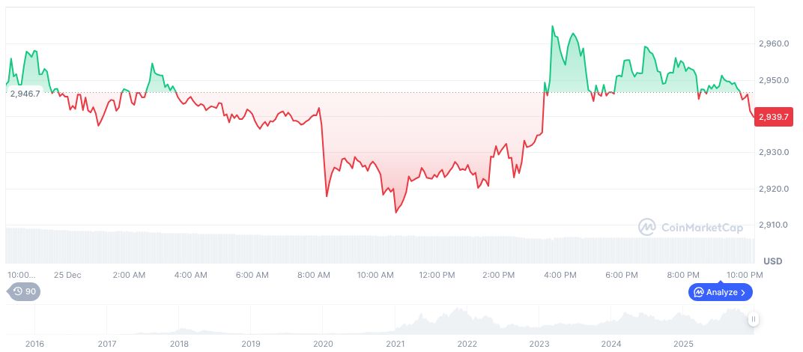
Task: Click the 2,946.7 opening price label
Action: click(23, 93)
